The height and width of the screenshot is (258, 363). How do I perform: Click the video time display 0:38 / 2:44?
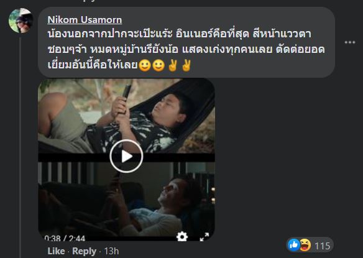[65, 238]
